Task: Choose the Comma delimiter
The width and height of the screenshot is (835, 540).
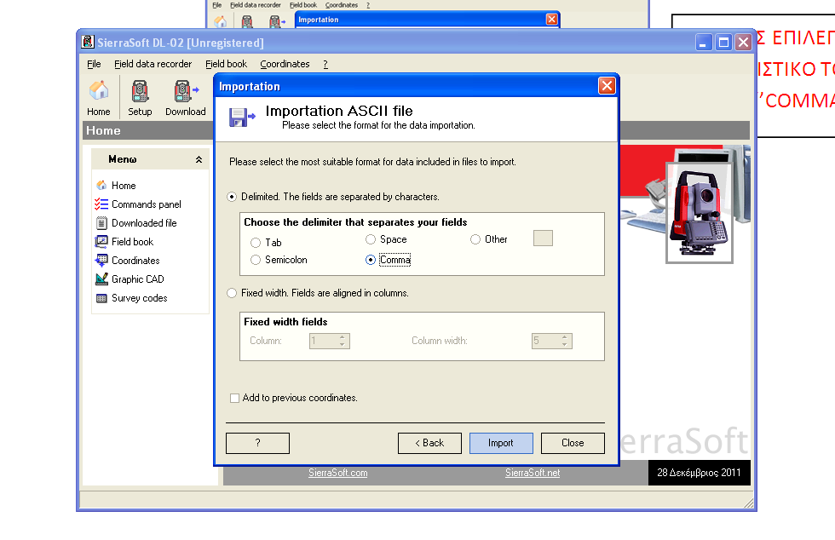Action: [x=371, y=260]
